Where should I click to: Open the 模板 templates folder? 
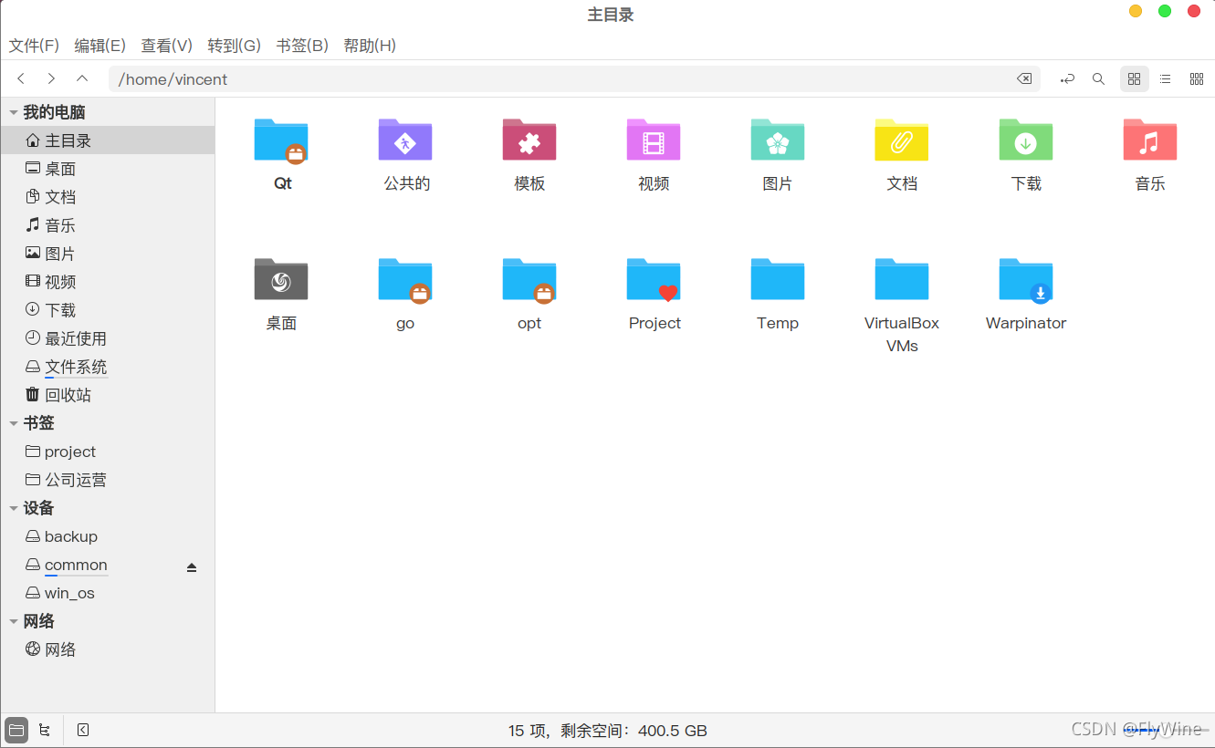coord(529,140)
